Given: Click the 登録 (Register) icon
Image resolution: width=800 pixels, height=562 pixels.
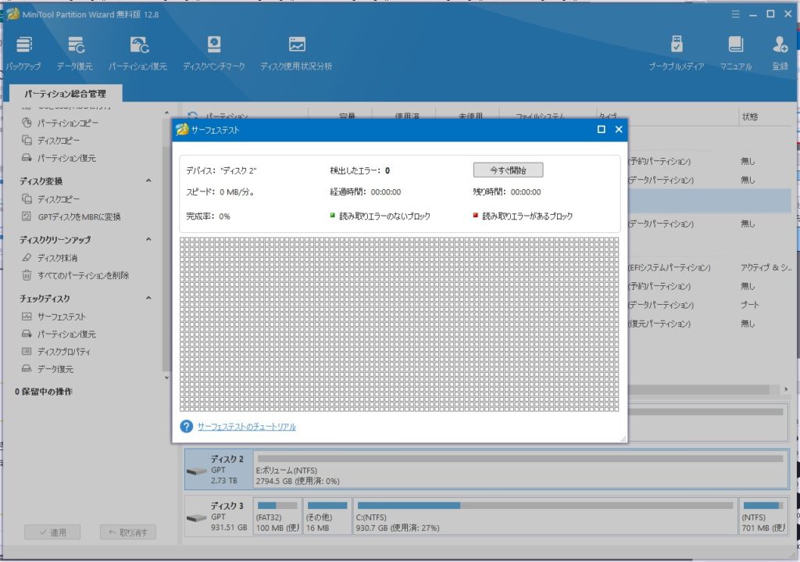Looking at the screenshot, I should (780, 47).
